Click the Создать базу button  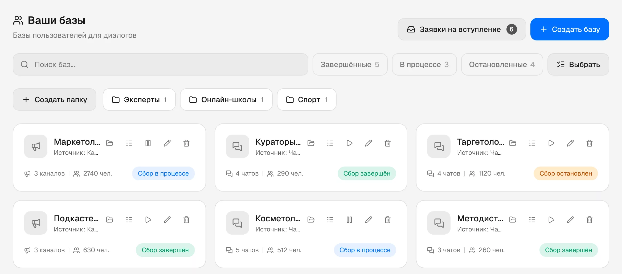(x=570, y=29)
